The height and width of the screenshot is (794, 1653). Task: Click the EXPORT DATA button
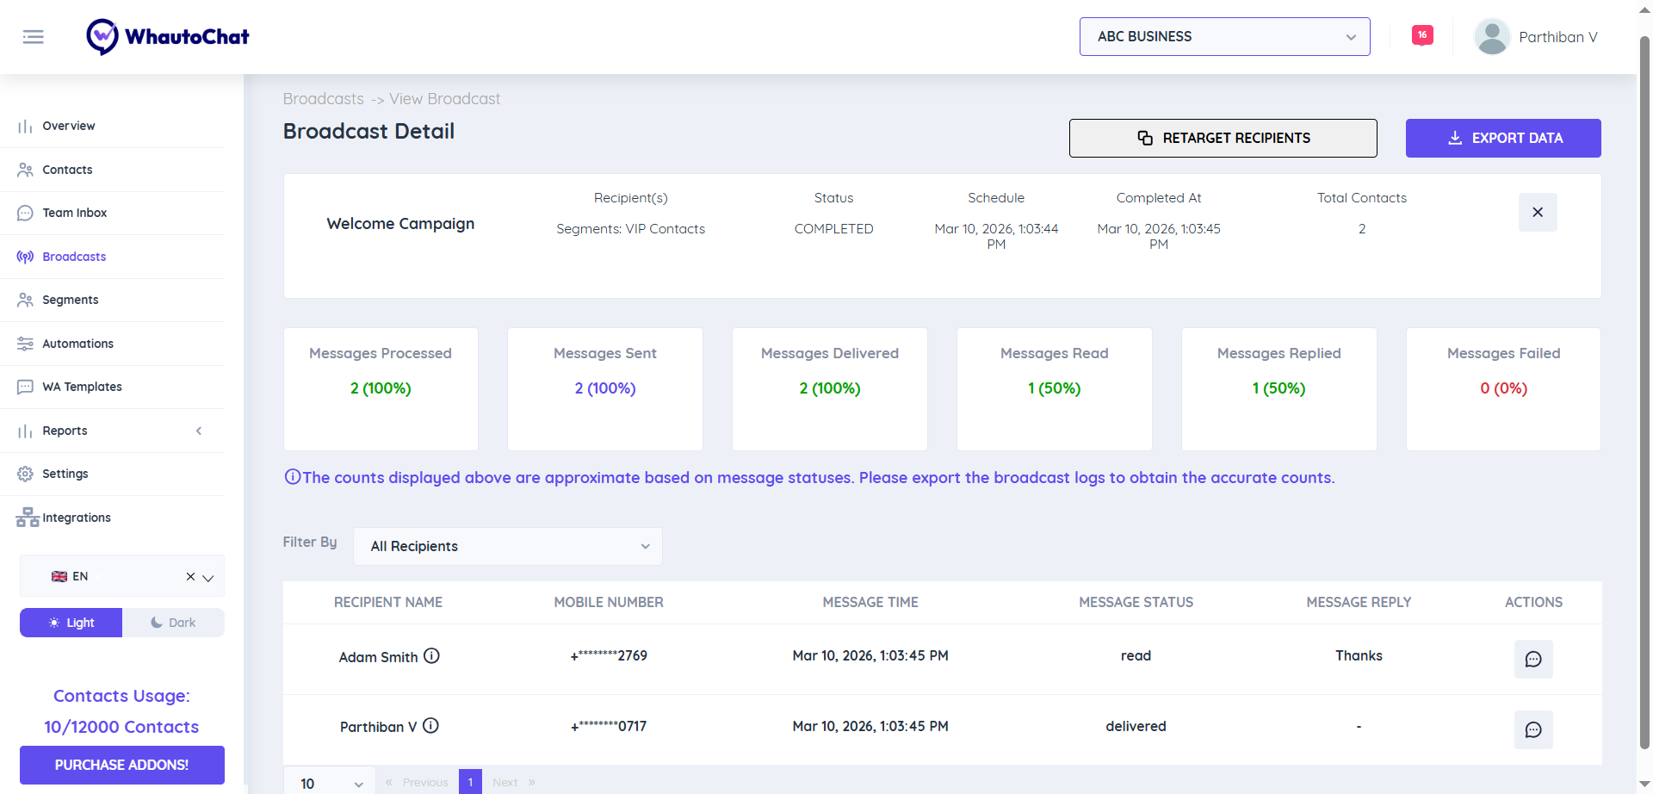[x=1502, y=138]
